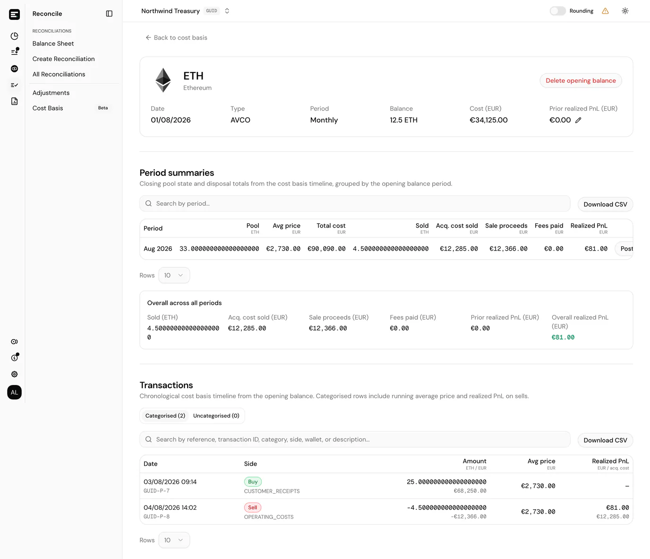Click the 01/08/2026 date value

tap(171, 120)
